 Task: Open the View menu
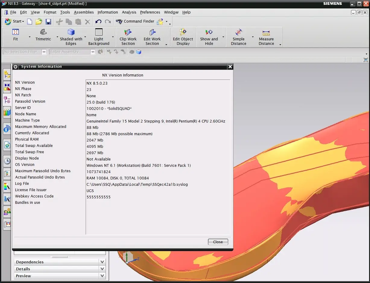pos(35,12)
